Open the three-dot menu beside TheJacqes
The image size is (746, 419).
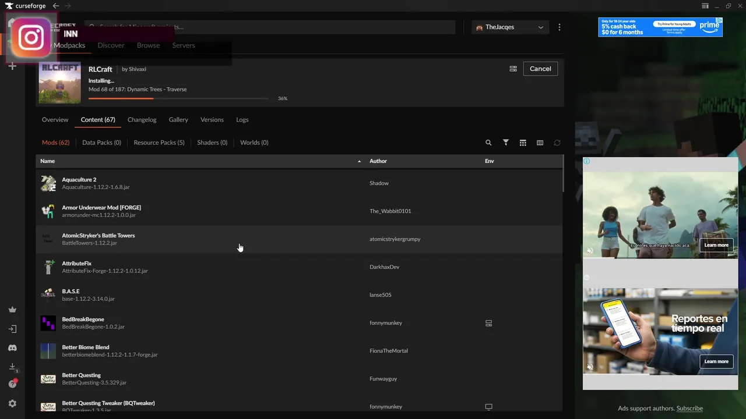tap(559, 27)
